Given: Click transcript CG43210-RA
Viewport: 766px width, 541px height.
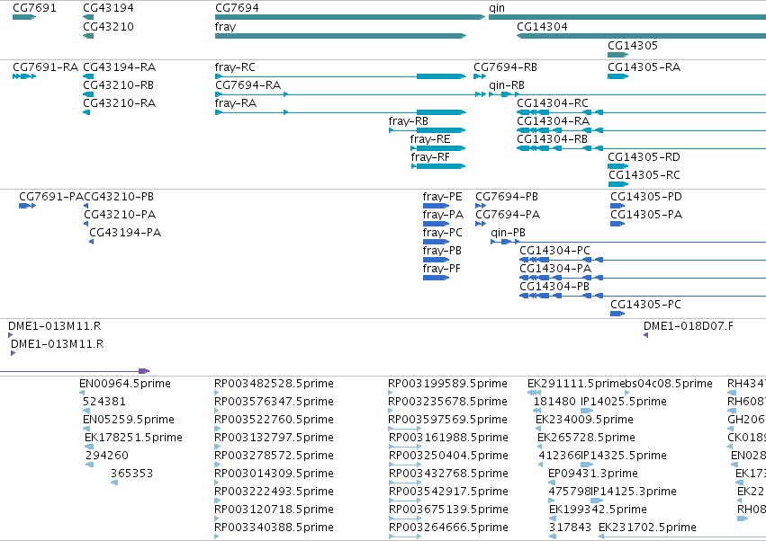Looking at the screenshot, I should (x=119, y=103).
